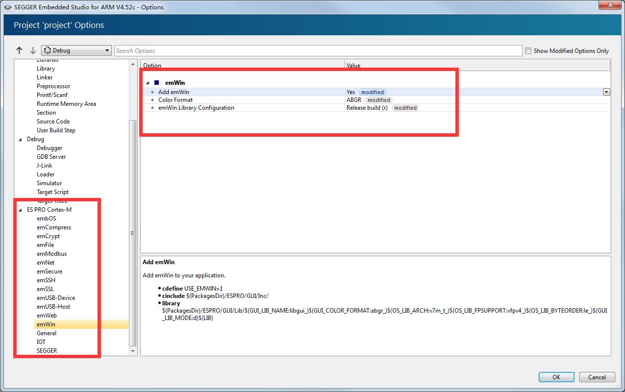625x392 pixels.
Task: Select emWin Library Configuration option row
Action: tap(375, 107)
